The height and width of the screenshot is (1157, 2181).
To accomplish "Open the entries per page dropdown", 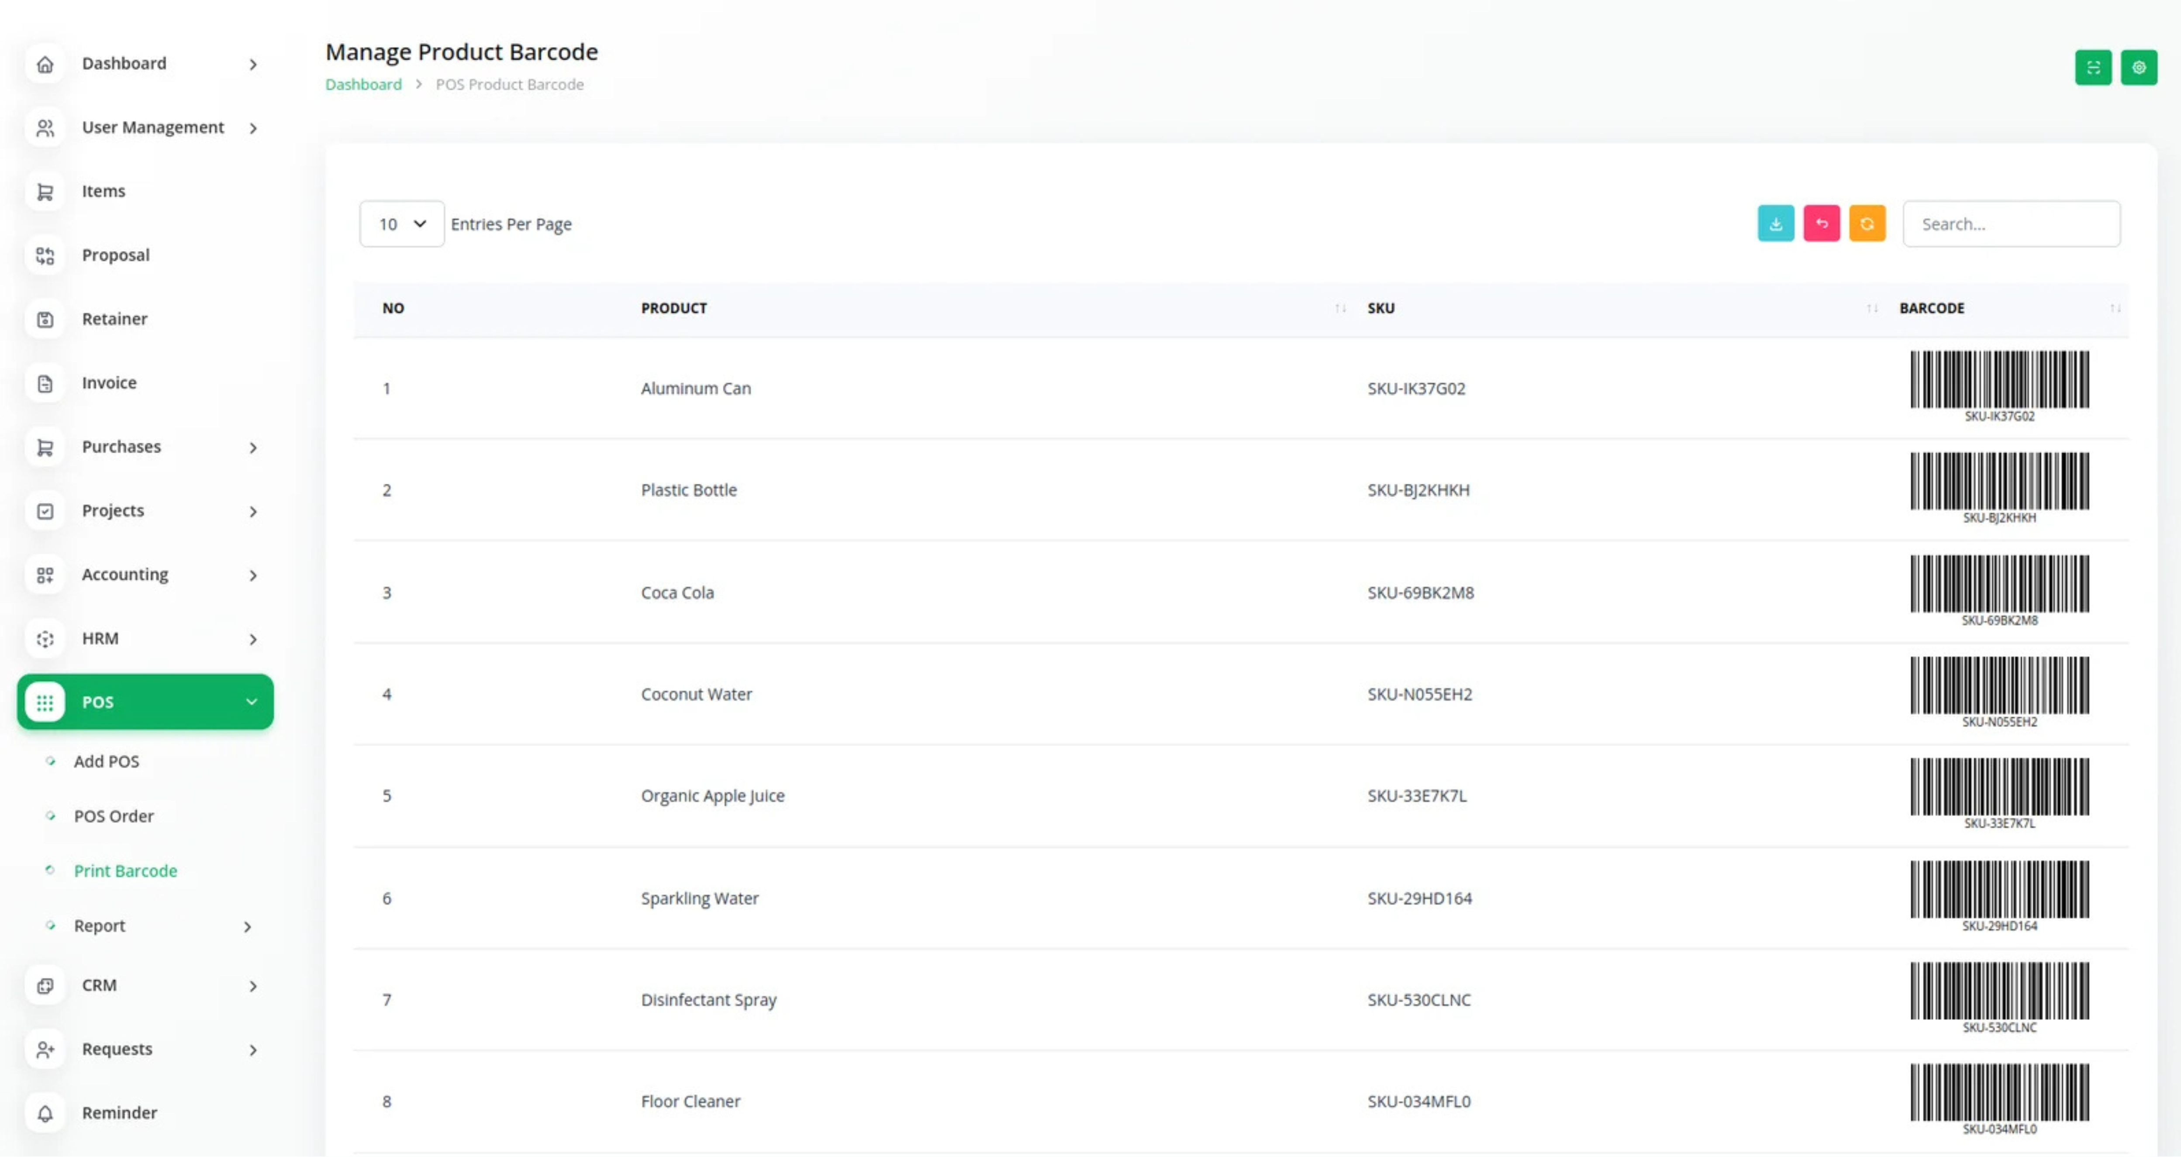I will 401,224.
